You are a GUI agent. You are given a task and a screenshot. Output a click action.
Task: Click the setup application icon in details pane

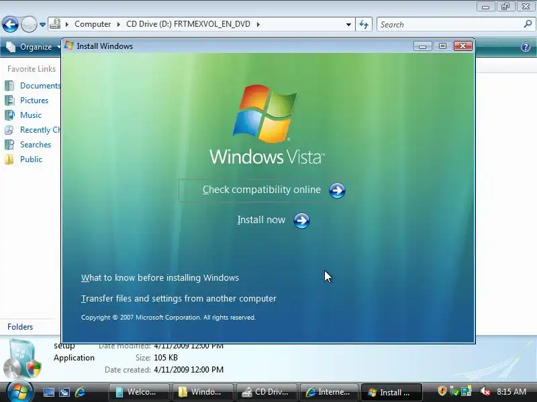click(22, 359)
